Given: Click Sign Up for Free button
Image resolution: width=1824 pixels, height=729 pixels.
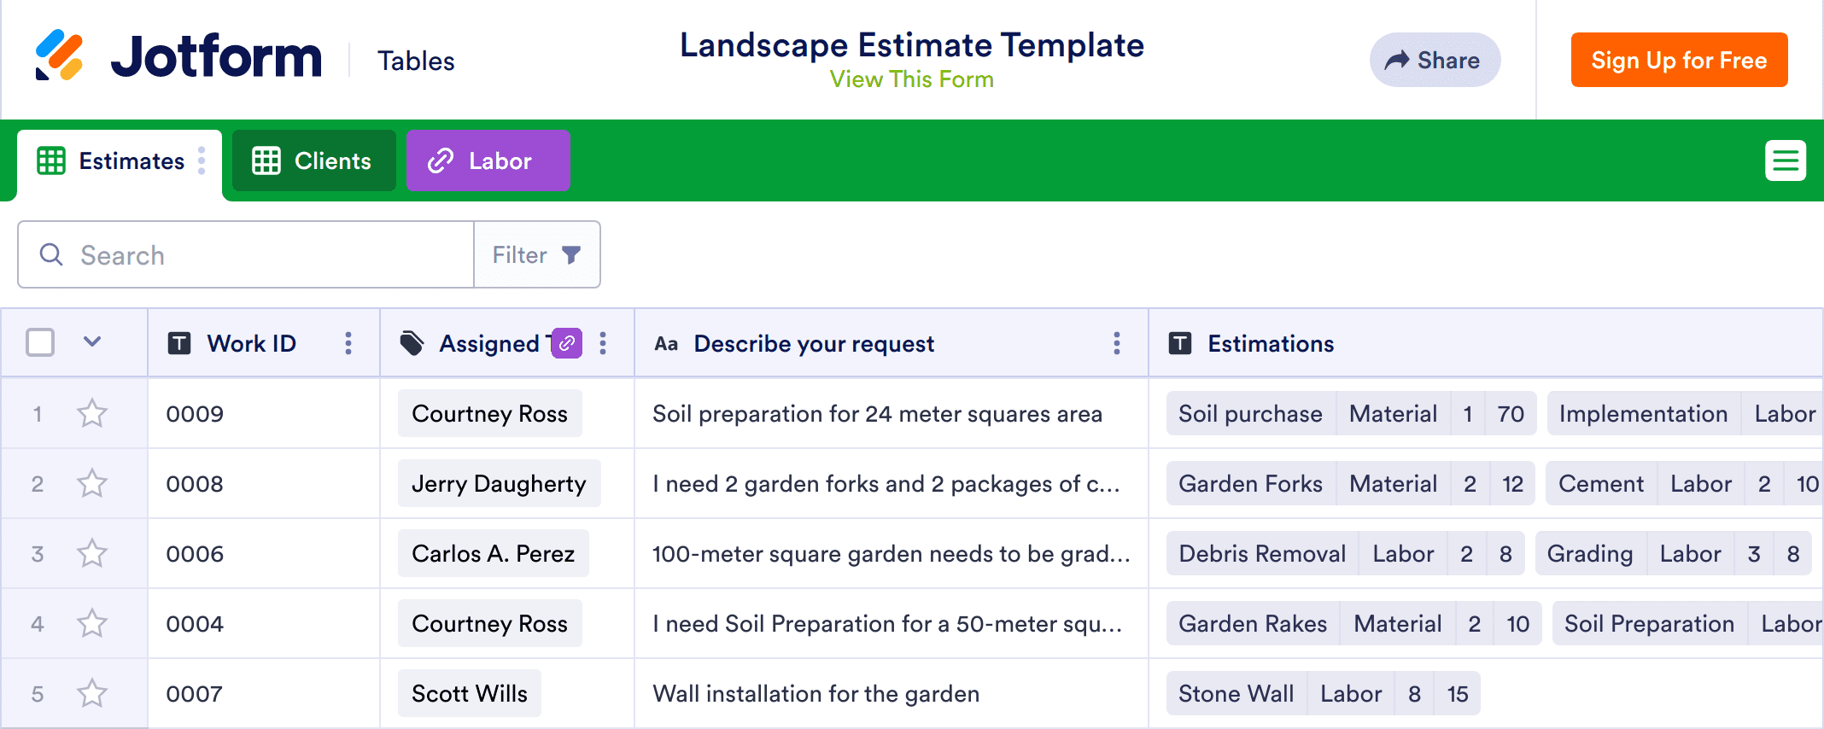Looking at the screenshot, I should tap(1679, 60).
